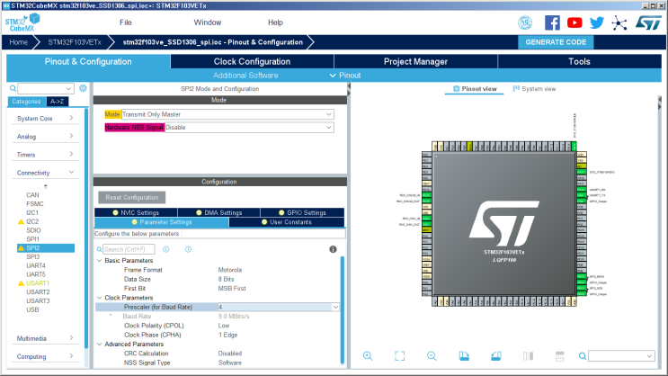Viewport: 668px width, 376px height.
Task: Click GENERATE CODE button
Action: [556, 42]
